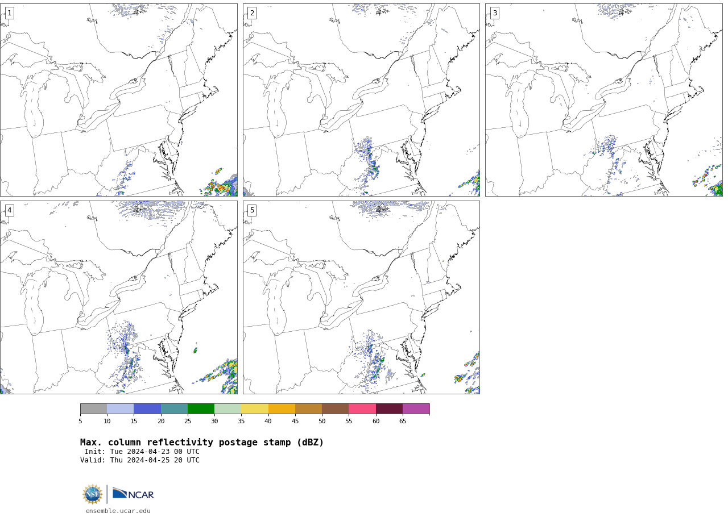Select the pink 55-60 dBZ swatch

click(362, 409)
